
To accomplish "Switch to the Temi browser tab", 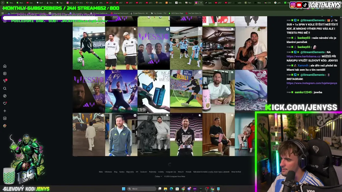I will [x=169, y=3].
